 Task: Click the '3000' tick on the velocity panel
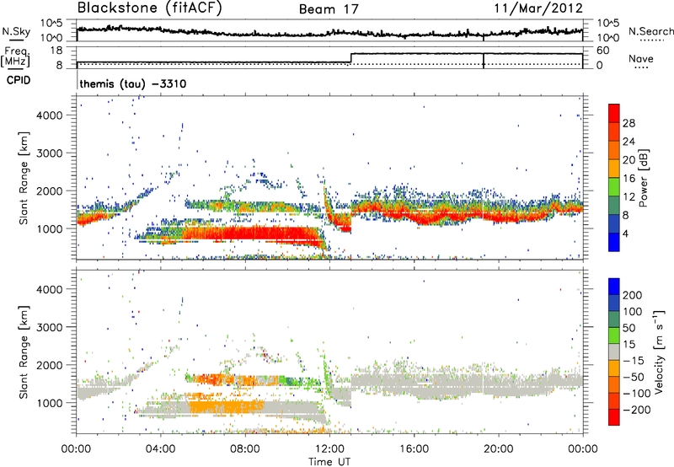(49, 327)
